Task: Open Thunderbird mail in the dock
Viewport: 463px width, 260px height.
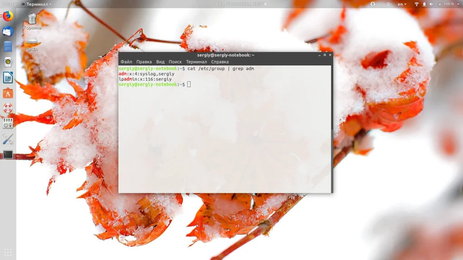Action: pos(8,31)
